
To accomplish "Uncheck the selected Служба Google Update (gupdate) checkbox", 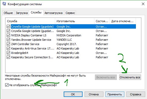I will 8,27.
